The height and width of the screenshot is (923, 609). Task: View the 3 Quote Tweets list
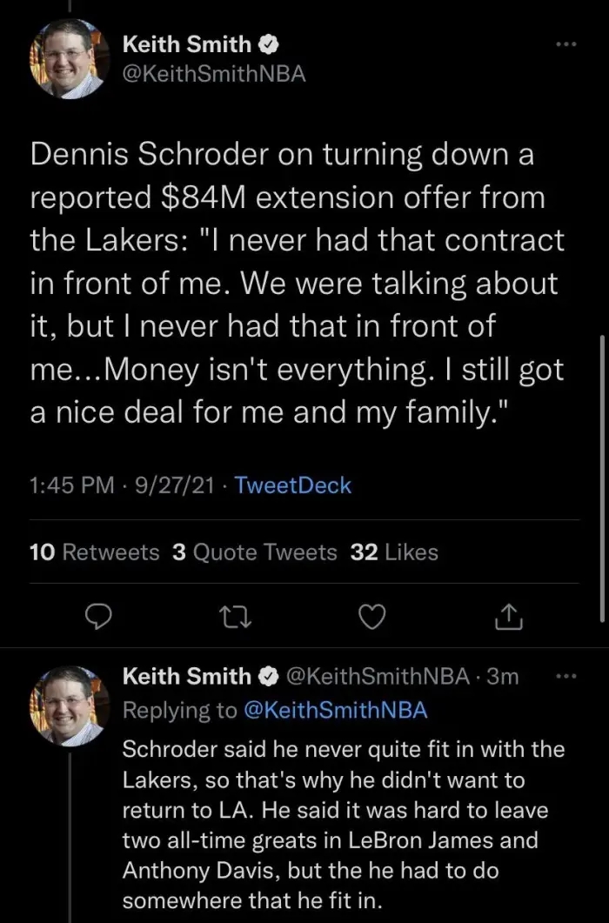pos(254,552)
